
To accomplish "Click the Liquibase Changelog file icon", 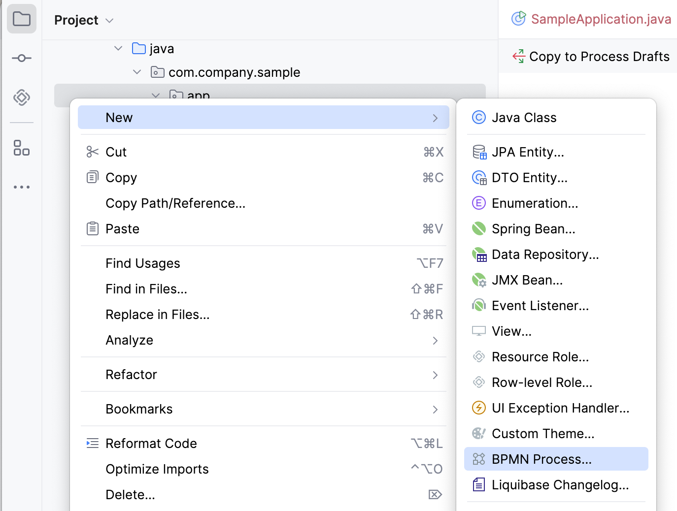I will [x=478, y=484].
